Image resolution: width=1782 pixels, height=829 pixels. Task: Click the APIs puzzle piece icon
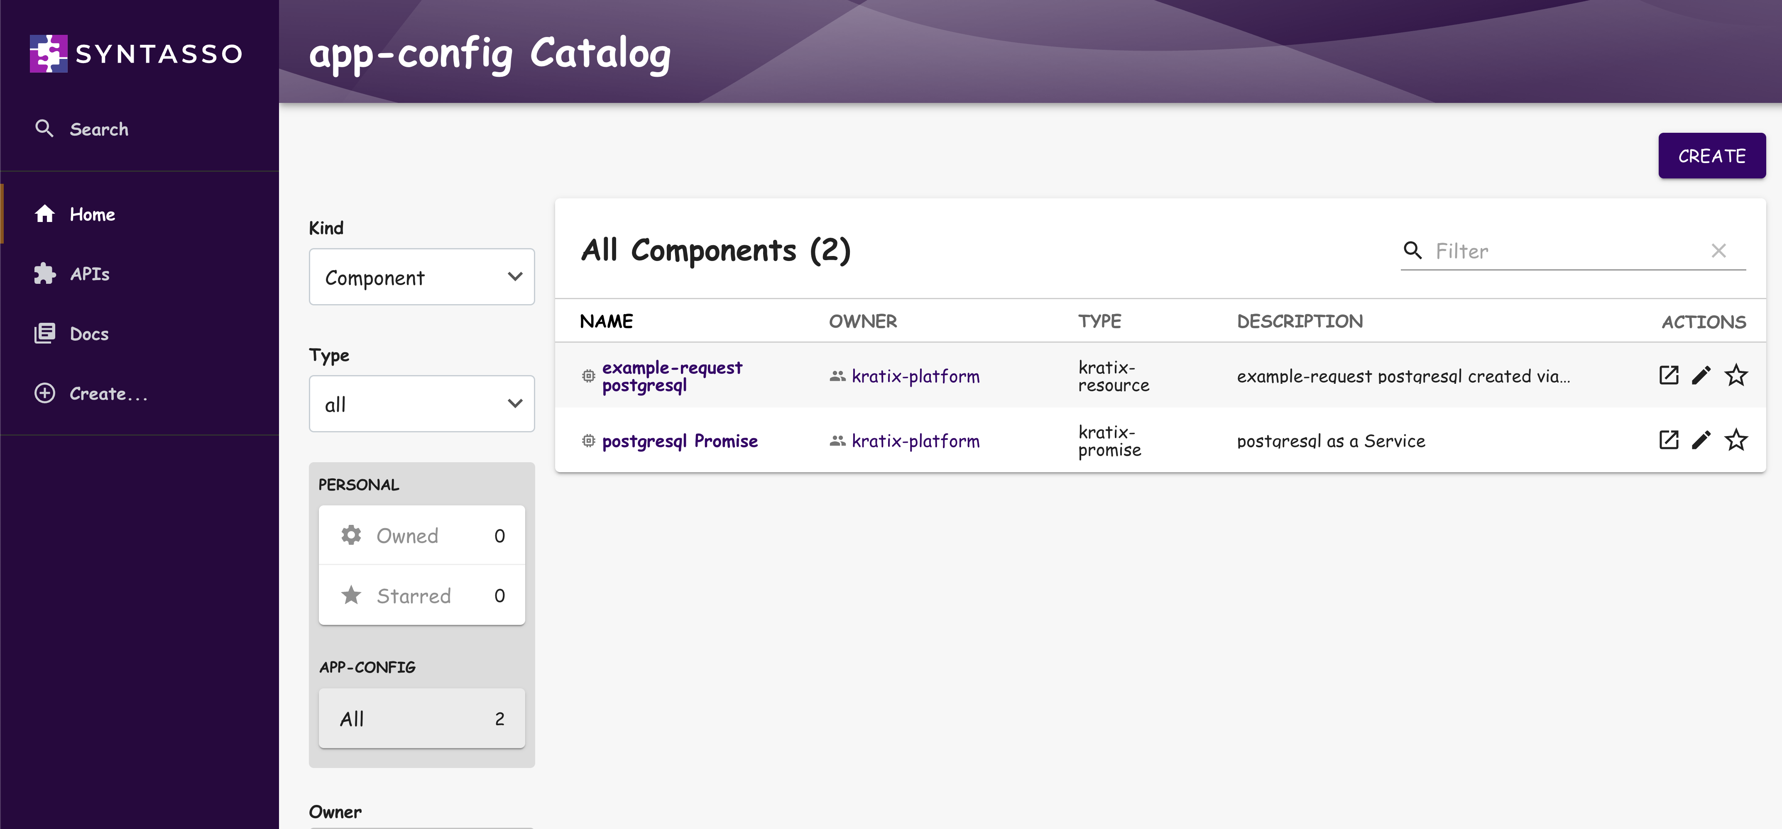45,274
